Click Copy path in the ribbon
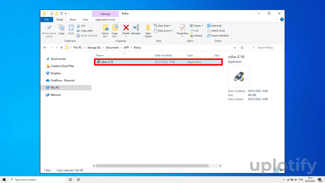The image size is (325, 183). coord(85,31)
